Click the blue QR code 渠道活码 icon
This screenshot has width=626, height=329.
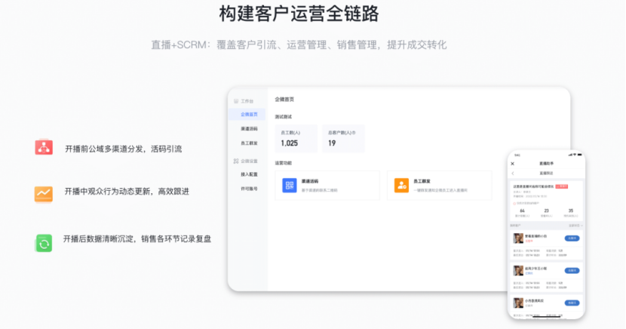click(x=290, y=186)
